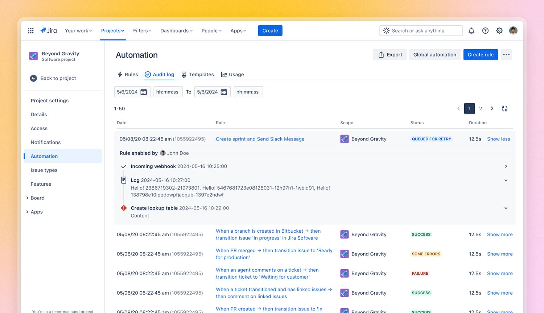Image resolution: width=544 pixels, height=313 pixels.
Task: Click the help question mark icon
Action: click(x=485, y=30)
